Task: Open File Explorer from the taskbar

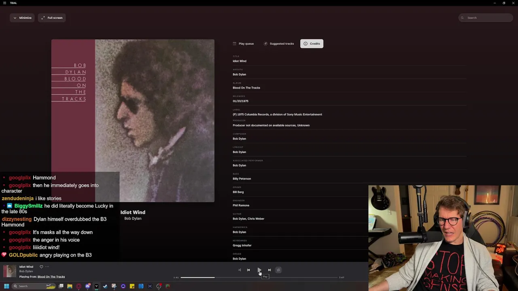Action: 70,286
